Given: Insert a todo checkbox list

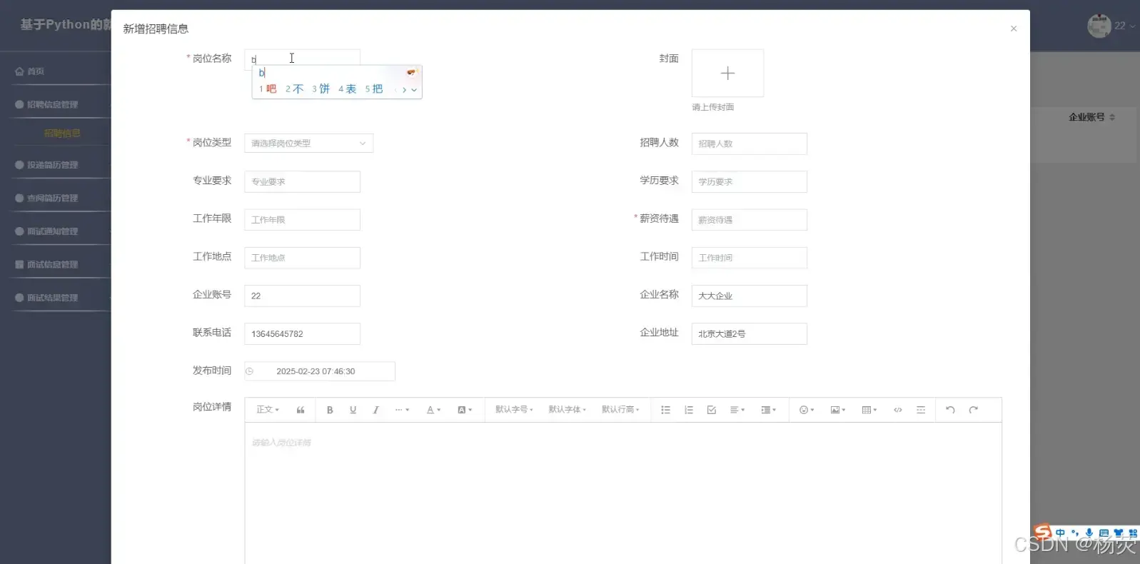Looking at the screenshot, I should (x=711, y=410).
